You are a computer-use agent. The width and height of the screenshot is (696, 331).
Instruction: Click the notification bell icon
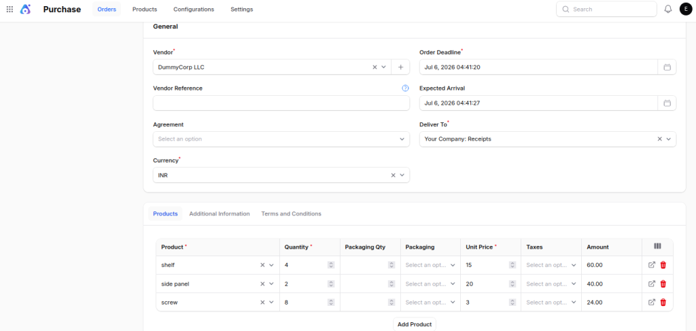pyautogui.click(x=668, y=9)
